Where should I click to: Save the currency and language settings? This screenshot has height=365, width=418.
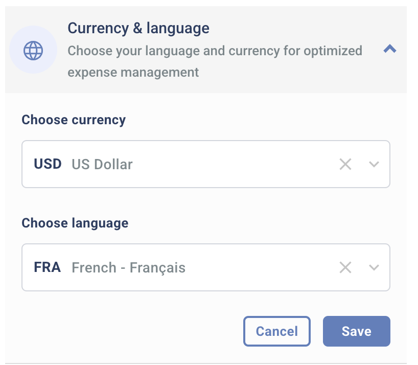(x=356, y=331)
